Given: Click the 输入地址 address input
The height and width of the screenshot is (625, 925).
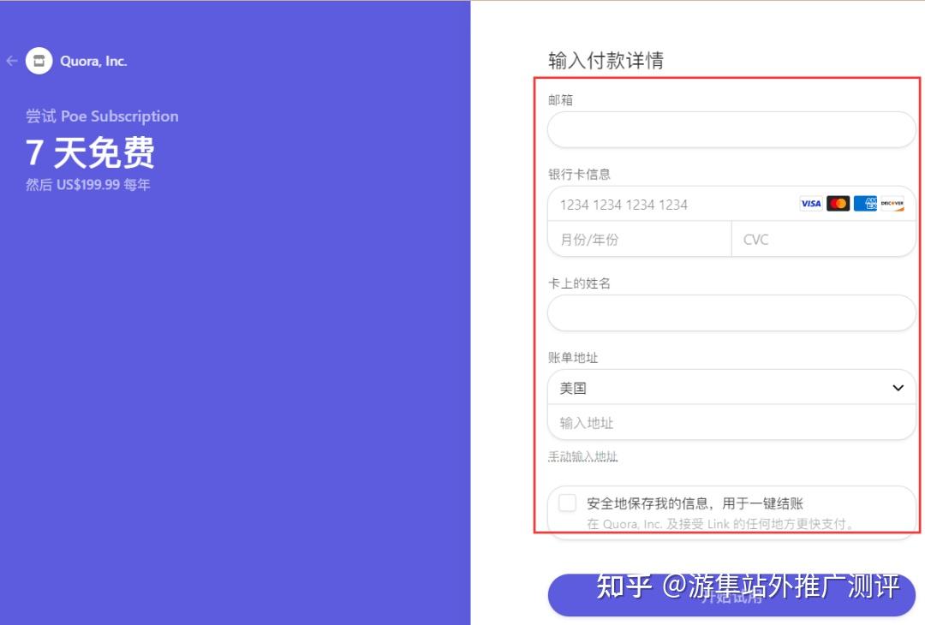Looking at the screenshot, I should pyautogui.click(x=732, y=421).
